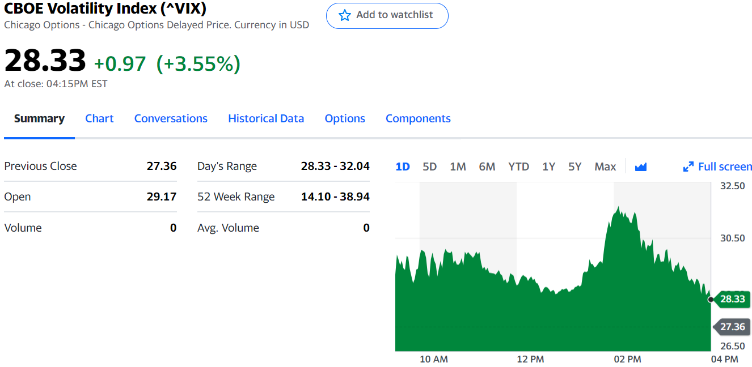Select the 1D chart range

403,167
